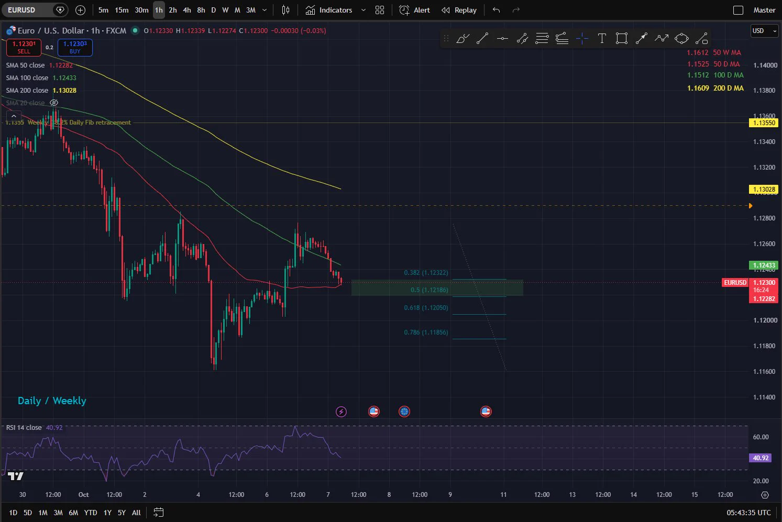Set date range to All
782x522 pixels.
[136, 513]
